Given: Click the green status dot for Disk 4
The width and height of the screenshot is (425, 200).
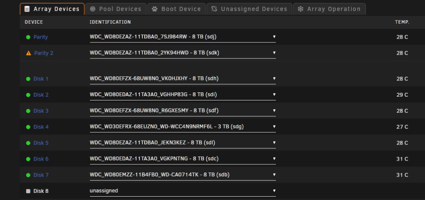Looking at the screenshot, I should (x=28, y=127).
